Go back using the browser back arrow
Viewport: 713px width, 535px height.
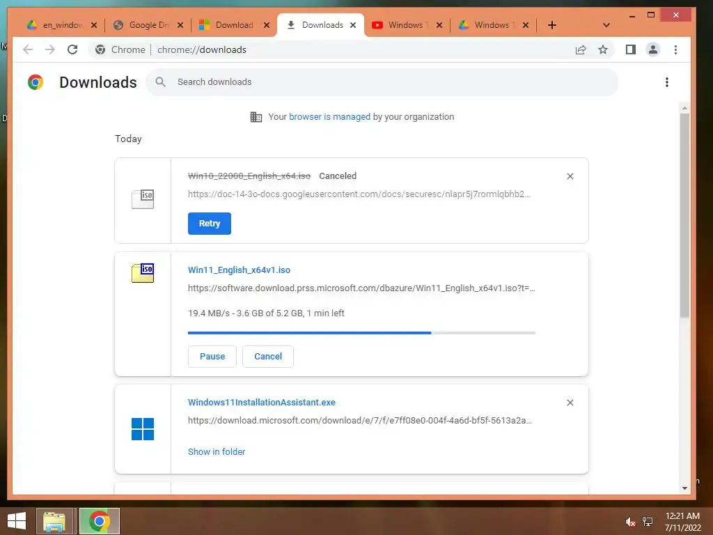(28, 49)
